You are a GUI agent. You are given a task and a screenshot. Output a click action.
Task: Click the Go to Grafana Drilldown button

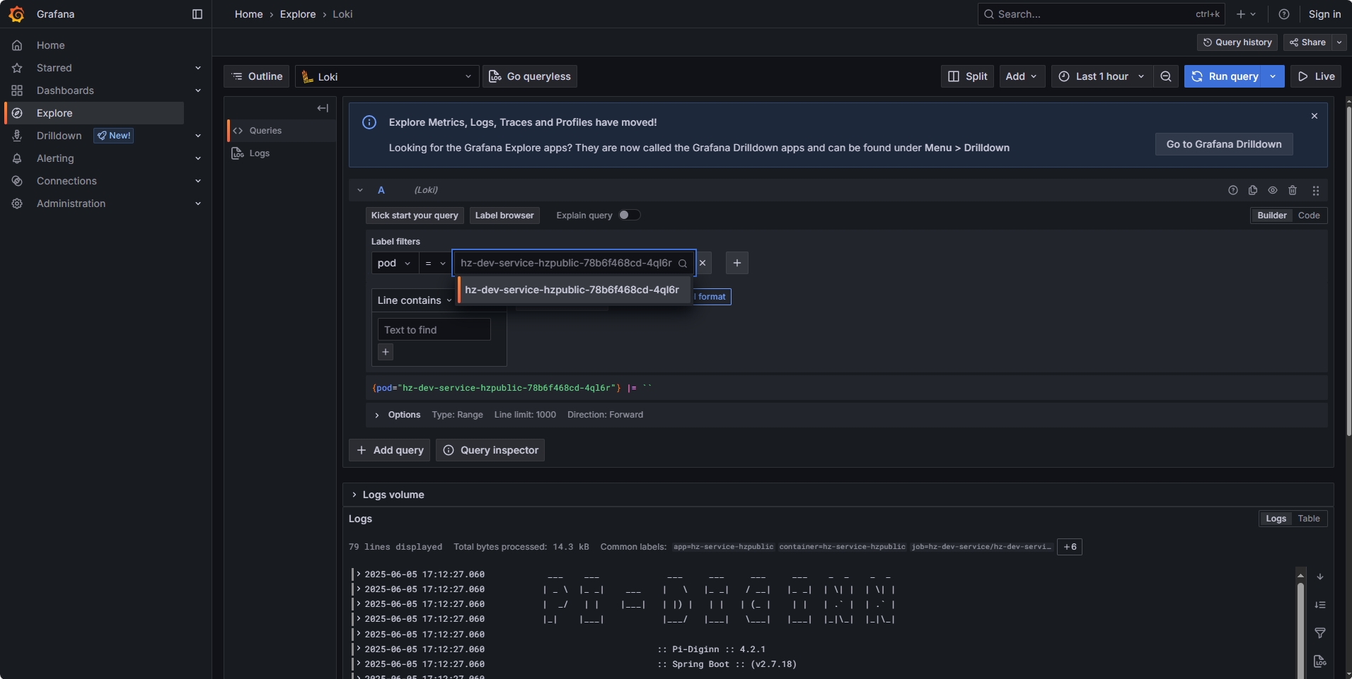(1223, 144)
